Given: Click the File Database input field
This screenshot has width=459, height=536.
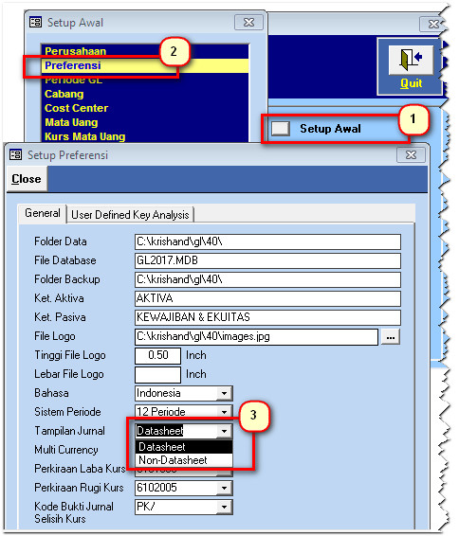Looking at the screenshot, I should tap(267, 260).
